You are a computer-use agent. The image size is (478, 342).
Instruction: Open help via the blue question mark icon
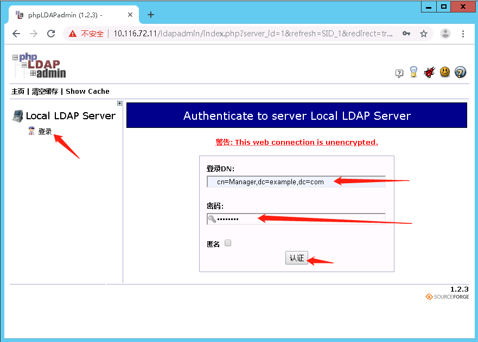coord(460,72)
